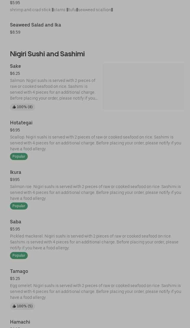The image size is (190, 328).
Task: Choose the Tamago menu item title
Action: (x=19, y=271)
